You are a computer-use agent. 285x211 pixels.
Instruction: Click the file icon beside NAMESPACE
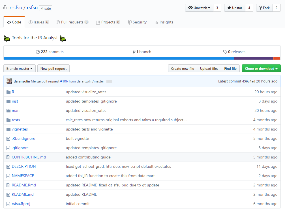point(8,176)
